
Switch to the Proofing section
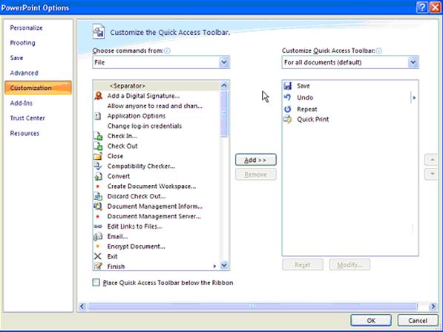click(22, 42)
